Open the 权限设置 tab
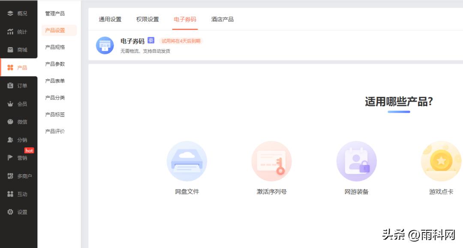This screenshot has height=248, width=463. click(147, 19)
